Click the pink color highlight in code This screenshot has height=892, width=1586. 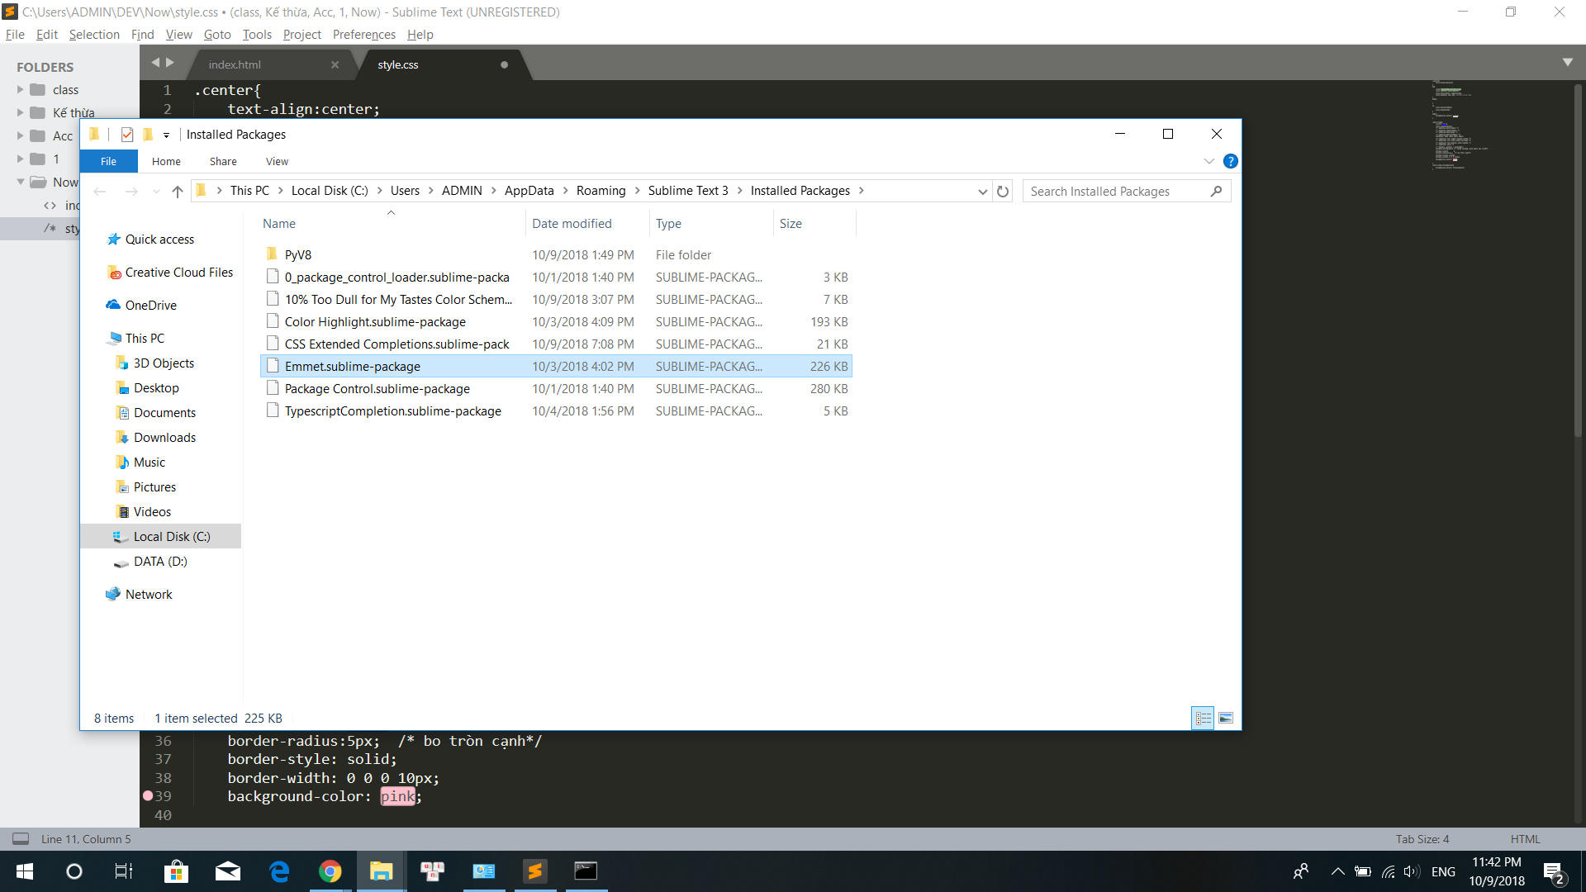[397, 796]
